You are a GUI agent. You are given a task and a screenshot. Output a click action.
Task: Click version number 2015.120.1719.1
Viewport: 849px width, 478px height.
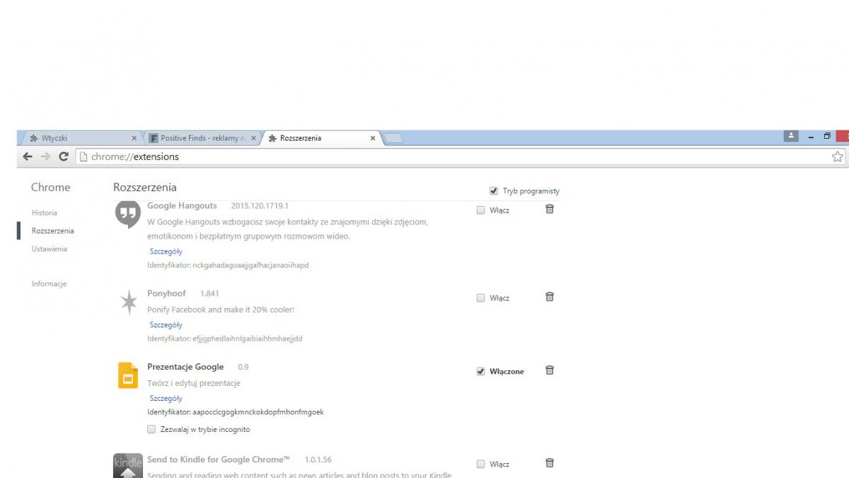(260, 206)
